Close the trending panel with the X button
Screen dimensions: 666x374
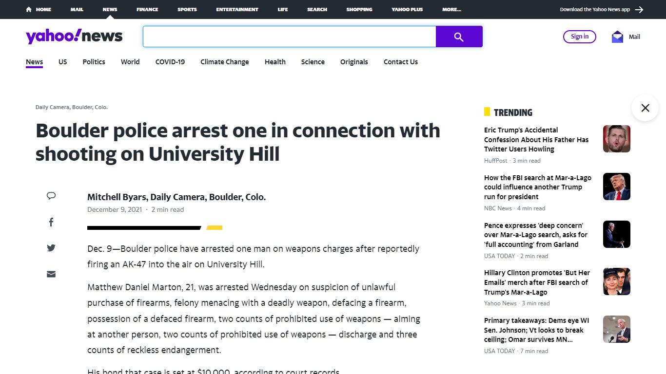tap(645, 108)
